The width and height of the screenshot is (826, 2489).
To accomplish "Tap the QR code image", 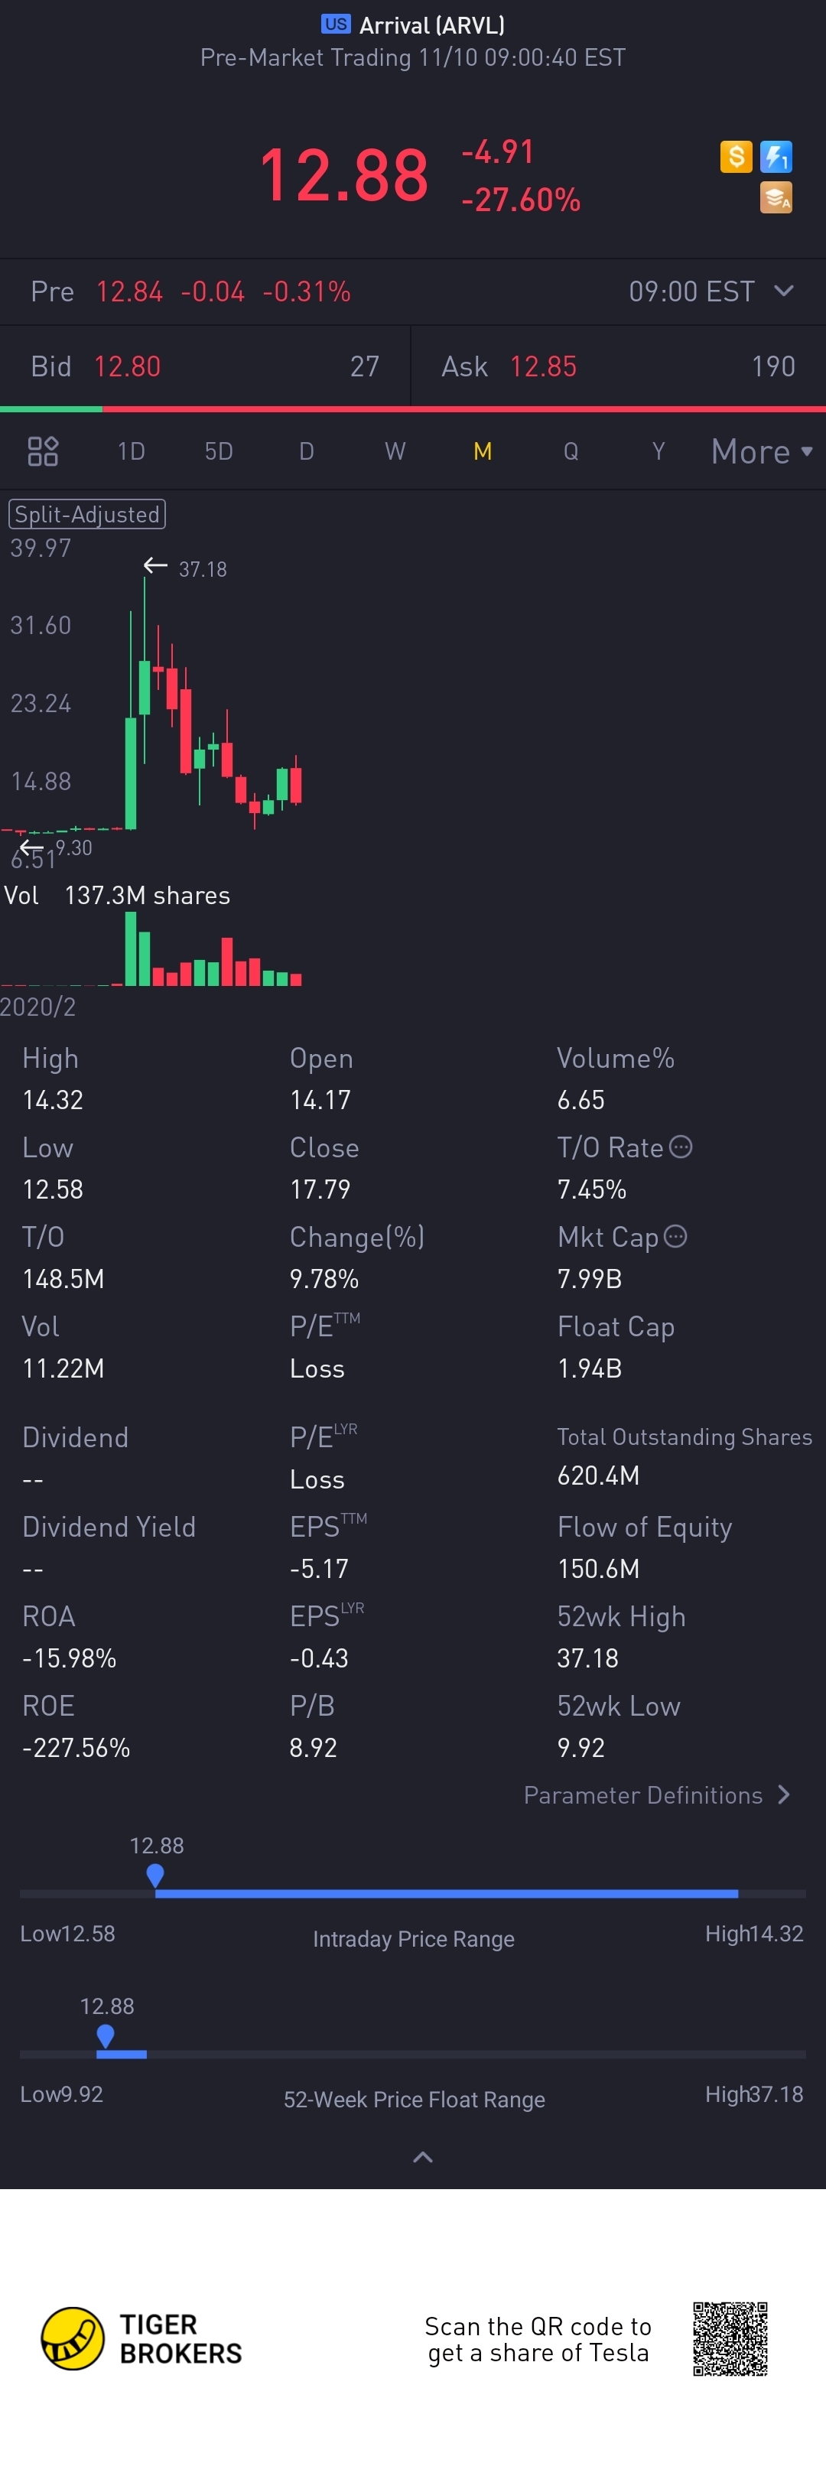I will point(730,2338).
